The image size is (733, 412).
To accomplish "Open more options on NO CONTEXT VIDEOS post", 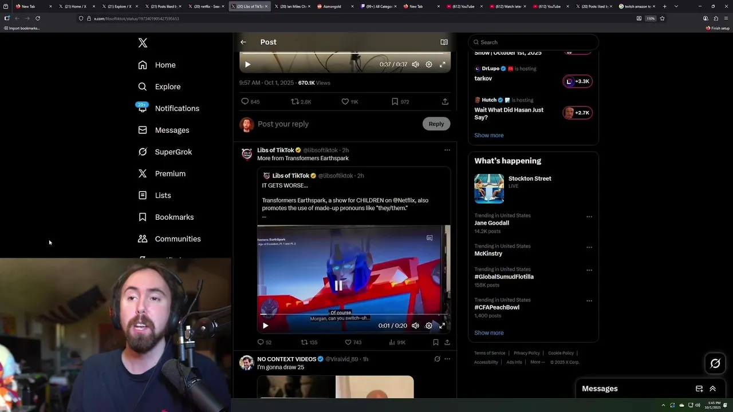I will click(447, 359).
